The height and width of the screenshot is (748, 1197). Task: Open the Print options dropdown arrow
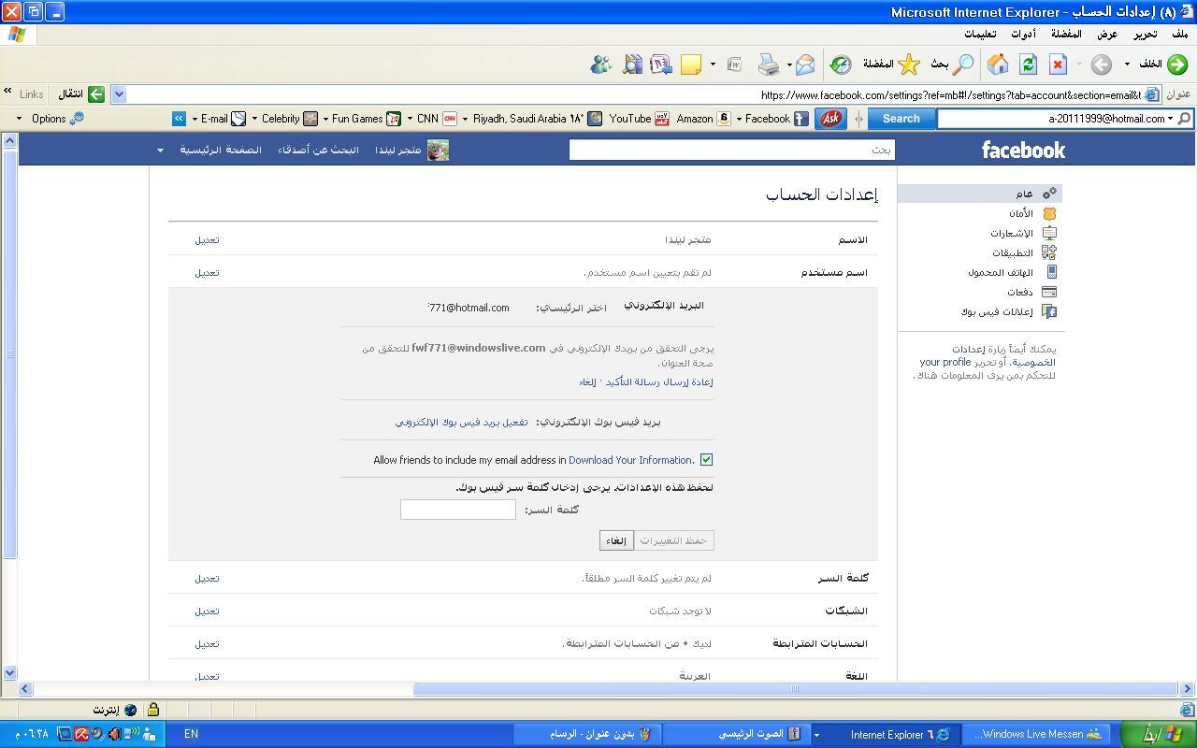point(789,65)
